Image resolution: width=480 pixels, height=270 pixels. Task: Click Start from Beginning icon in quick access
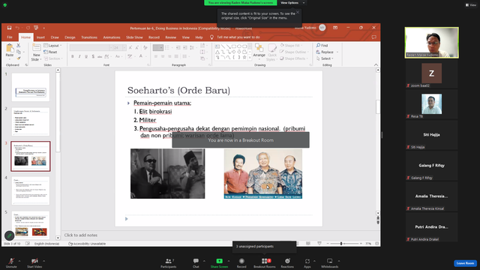[x=36, y=28]
